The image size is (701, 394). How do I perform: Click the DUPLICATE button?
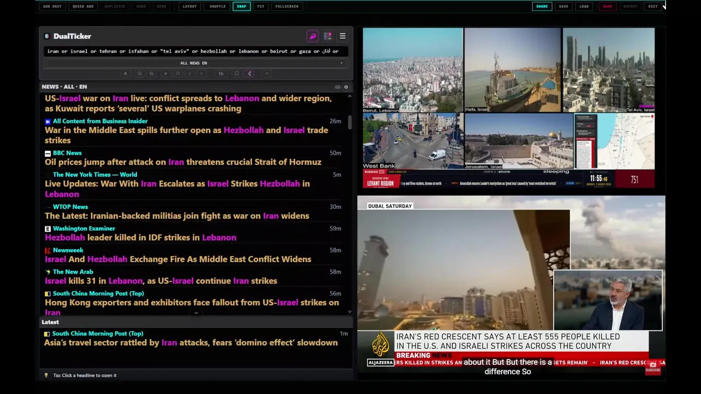click(x=114, y=6)
